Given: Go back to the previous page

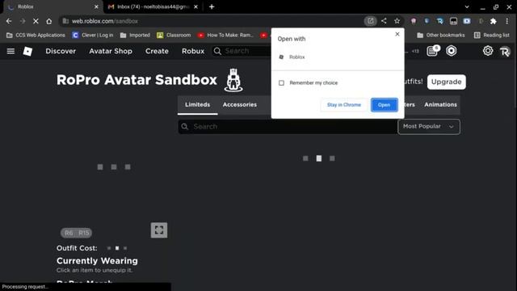Looking at the screenshot, I should coord(9,21).
